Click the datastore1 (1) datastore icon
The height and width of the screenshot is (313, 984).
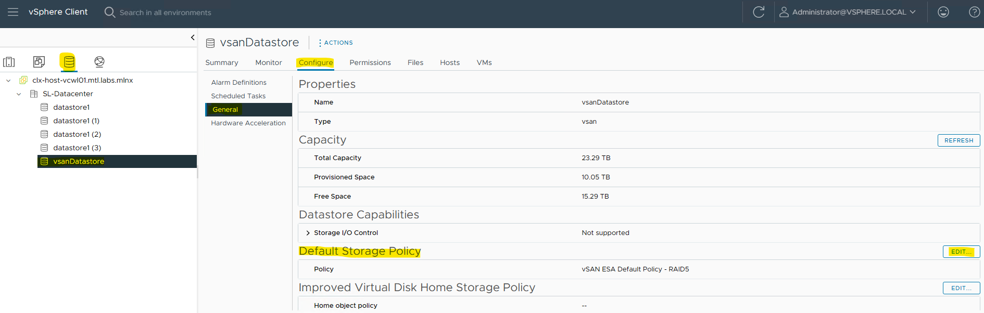(44, 121)
